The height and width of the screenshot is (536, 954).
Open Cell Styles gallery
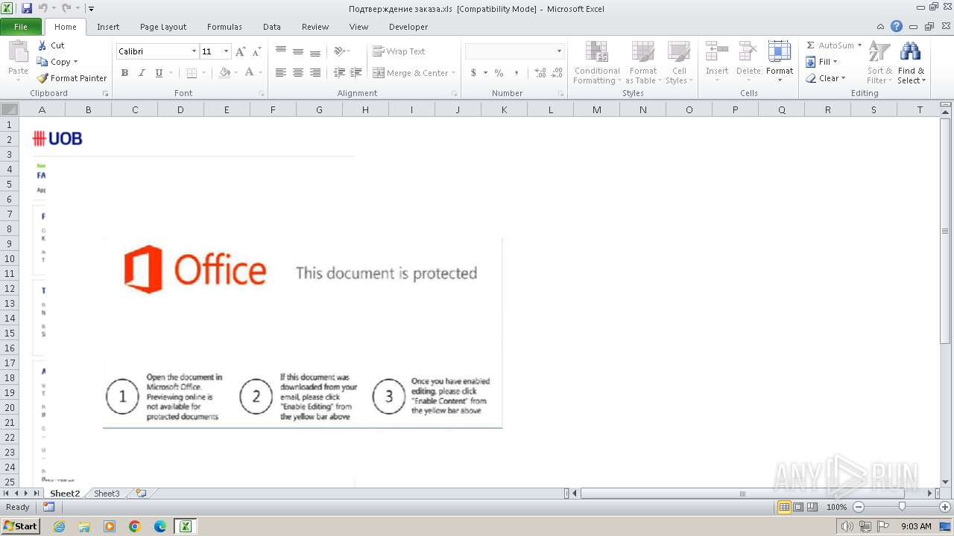678,63
